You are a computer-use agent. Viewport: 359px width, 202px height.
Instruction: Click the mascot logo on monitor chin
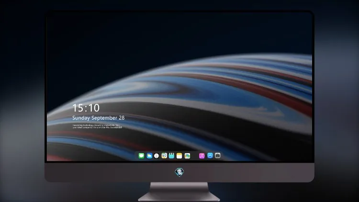179,172
